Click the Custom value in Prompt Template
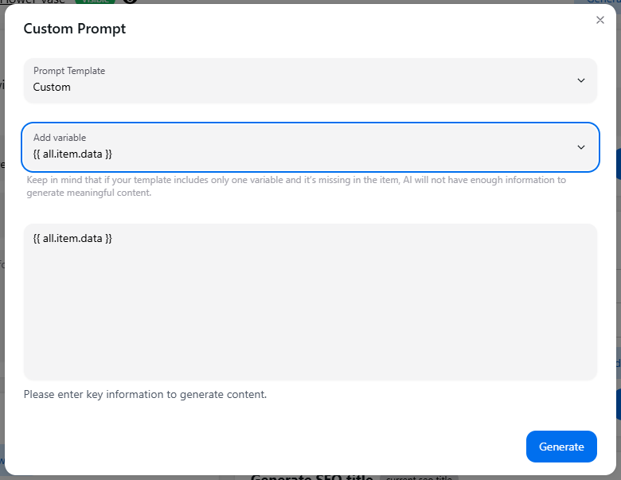The image size is (621, 480). point(52,87)
